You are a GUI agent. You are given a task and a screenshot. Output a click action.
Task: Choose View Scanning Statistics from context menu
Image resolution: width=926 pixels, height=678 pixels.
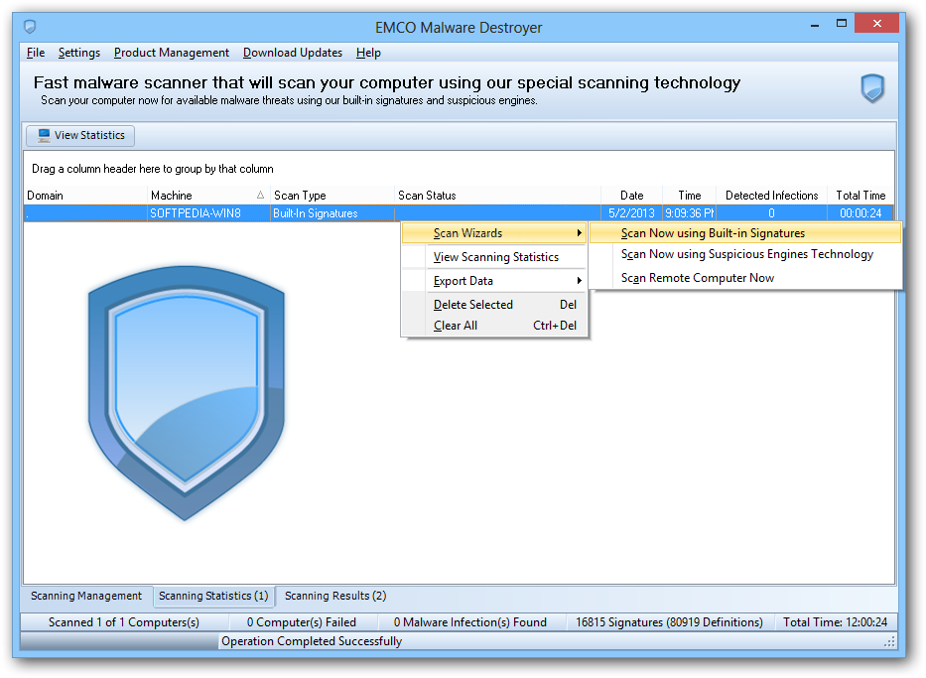click(494, 257)
